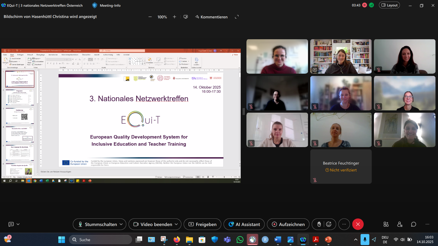Viewport: 438px width, 246px height.
Task: Open the chat bubble icon
Action: point(413,224)
